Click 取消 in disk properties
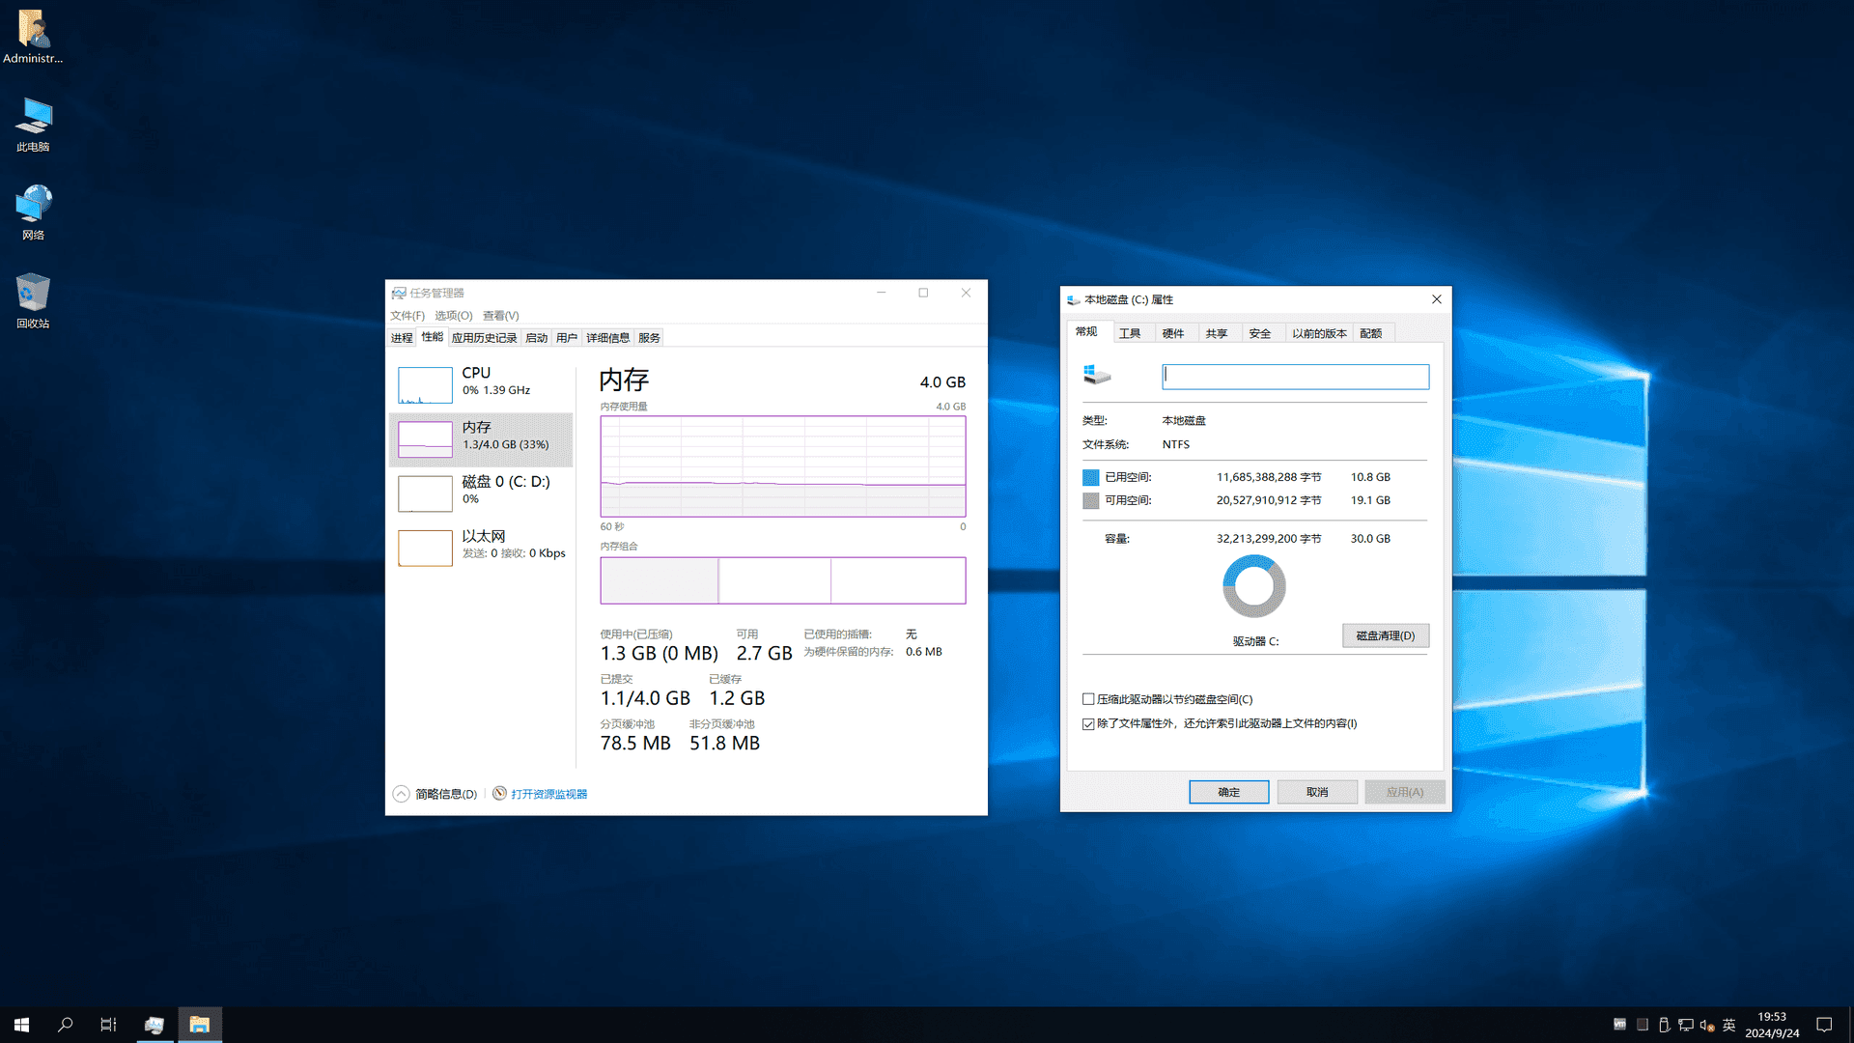1854x1043 pixels. [x=1317, y=792]
